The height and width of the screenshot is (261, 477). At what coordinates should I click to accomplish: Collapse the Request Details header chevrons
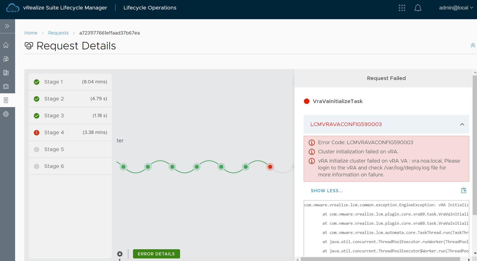473,46
